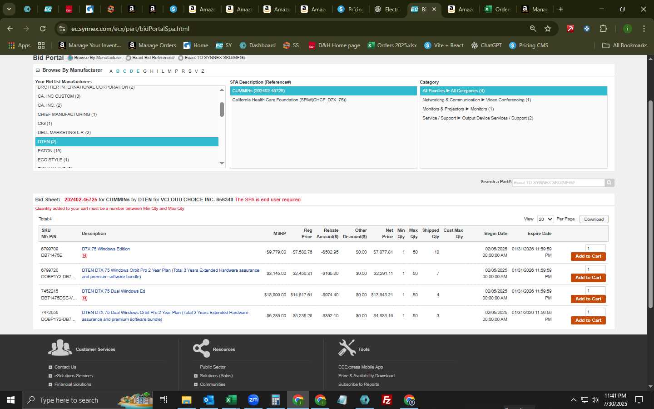Click the Download button
654x409 pixels.
click(594, 219)
